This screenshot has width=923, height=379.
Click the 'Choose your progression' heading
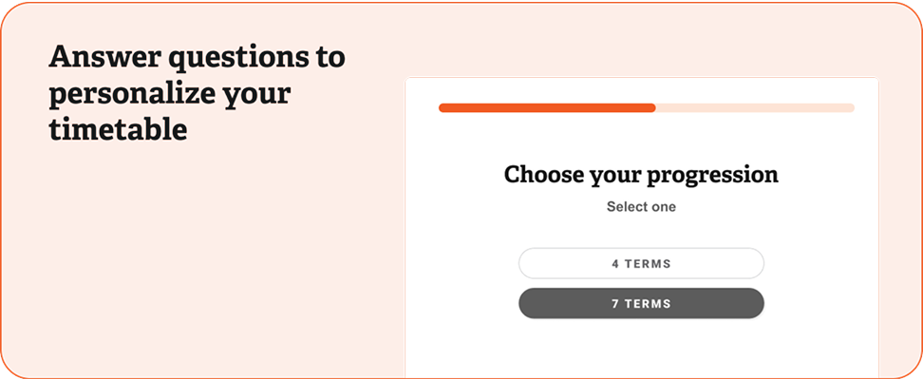(x=641, y=175)
